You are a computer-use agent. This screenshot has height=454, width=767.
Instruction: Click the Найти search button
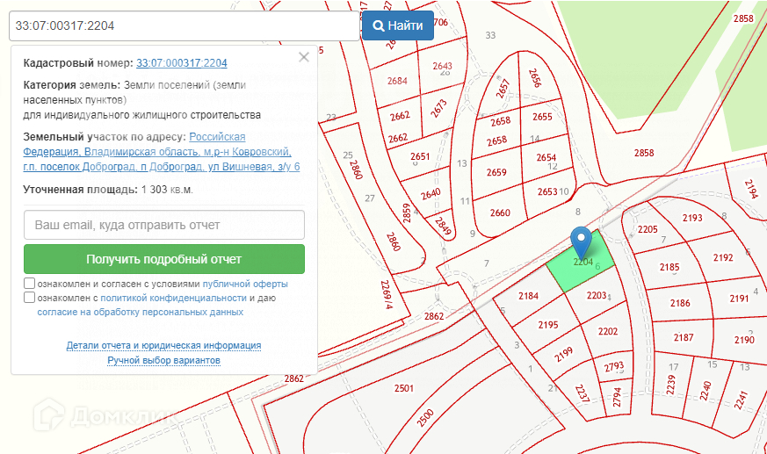[x=398, y=25]
